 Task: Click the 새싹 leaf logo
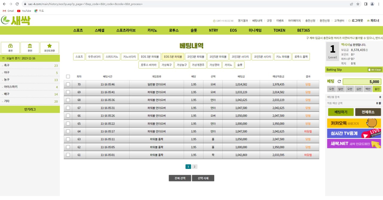[16, 20]
